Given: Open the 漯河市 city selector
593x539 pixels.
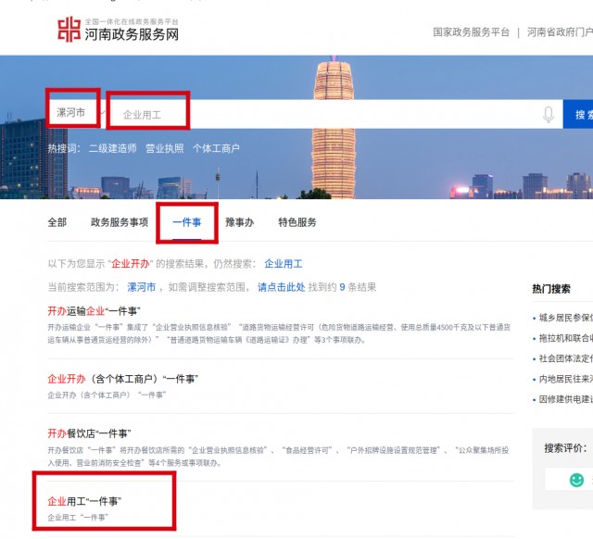Looking at the screenshot, I should pyautogui.click(x=70, y=114).
